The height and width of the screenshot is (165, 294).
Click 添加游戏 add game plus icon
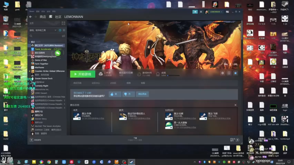(31, 140)
